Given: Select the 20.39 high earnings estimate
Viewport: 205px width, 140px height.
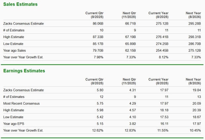Looking at the screenshot, I should (x=196, y=110).
